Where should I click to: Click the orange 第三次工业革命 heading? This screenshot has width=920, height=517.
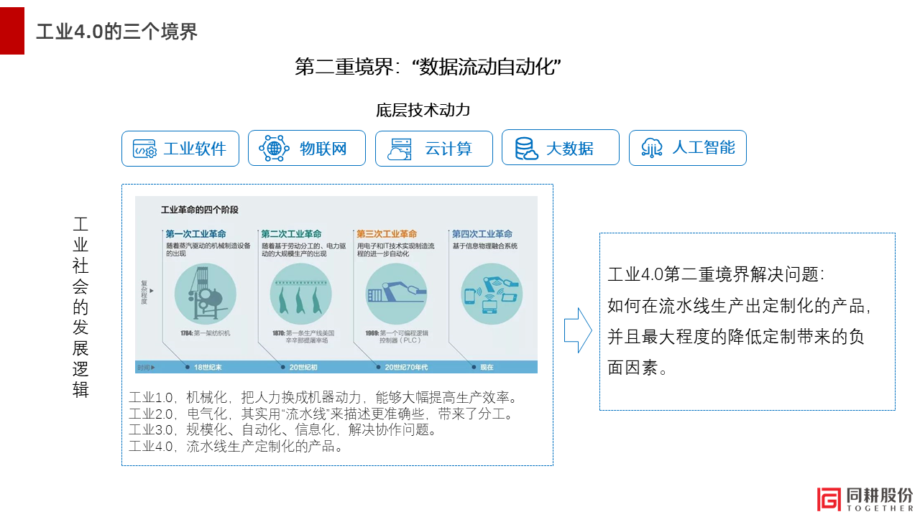(x=387, y=234)
